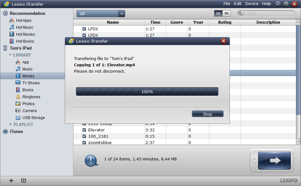301x186 pixels.
Task: Sort by the Genre column header
Action: 177,22
